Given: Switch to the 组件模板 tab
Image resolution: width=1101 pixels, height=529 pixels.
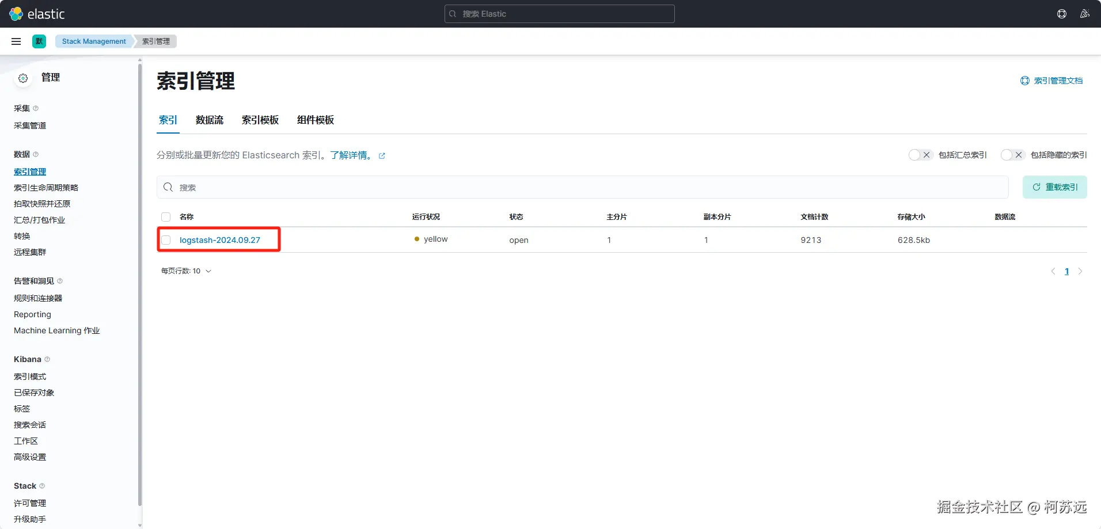Looking at the screenshot, I should [x=316, y=120].
